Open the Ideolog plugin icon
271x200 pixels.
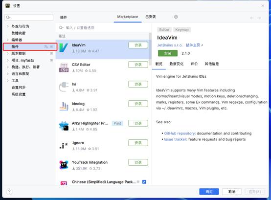coord(64,107)
